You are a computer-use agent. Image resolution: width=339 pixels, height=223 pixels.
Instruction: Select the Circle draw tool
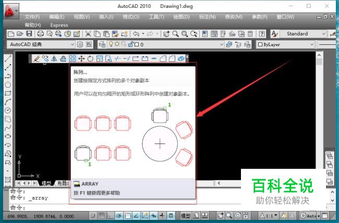pos(8,110)
